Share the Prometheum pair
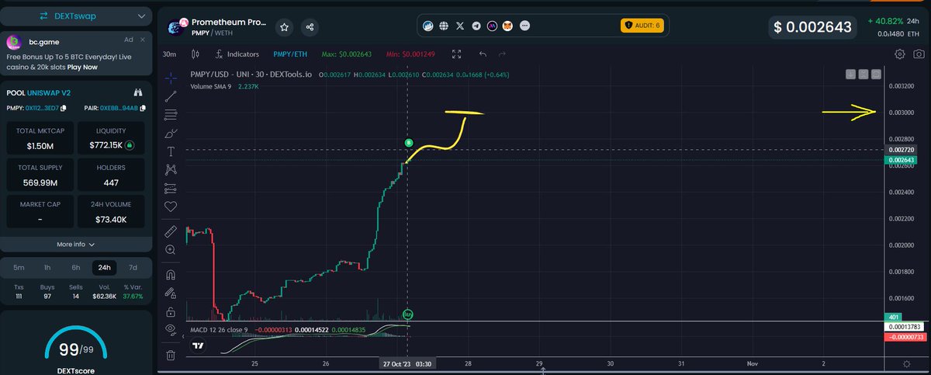Image resolution: width=931 pixels, height=375 pixels. point(310,27)
